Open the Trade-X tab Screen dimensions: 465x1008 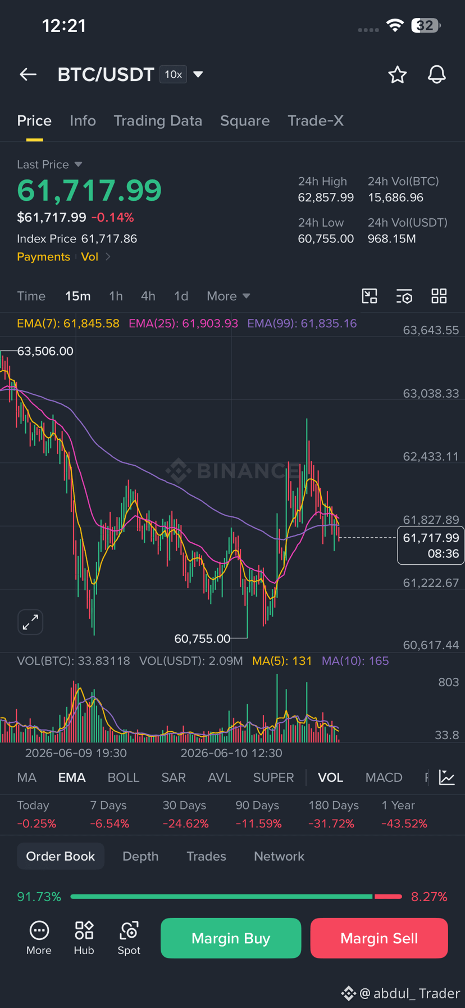click(316, 120)
